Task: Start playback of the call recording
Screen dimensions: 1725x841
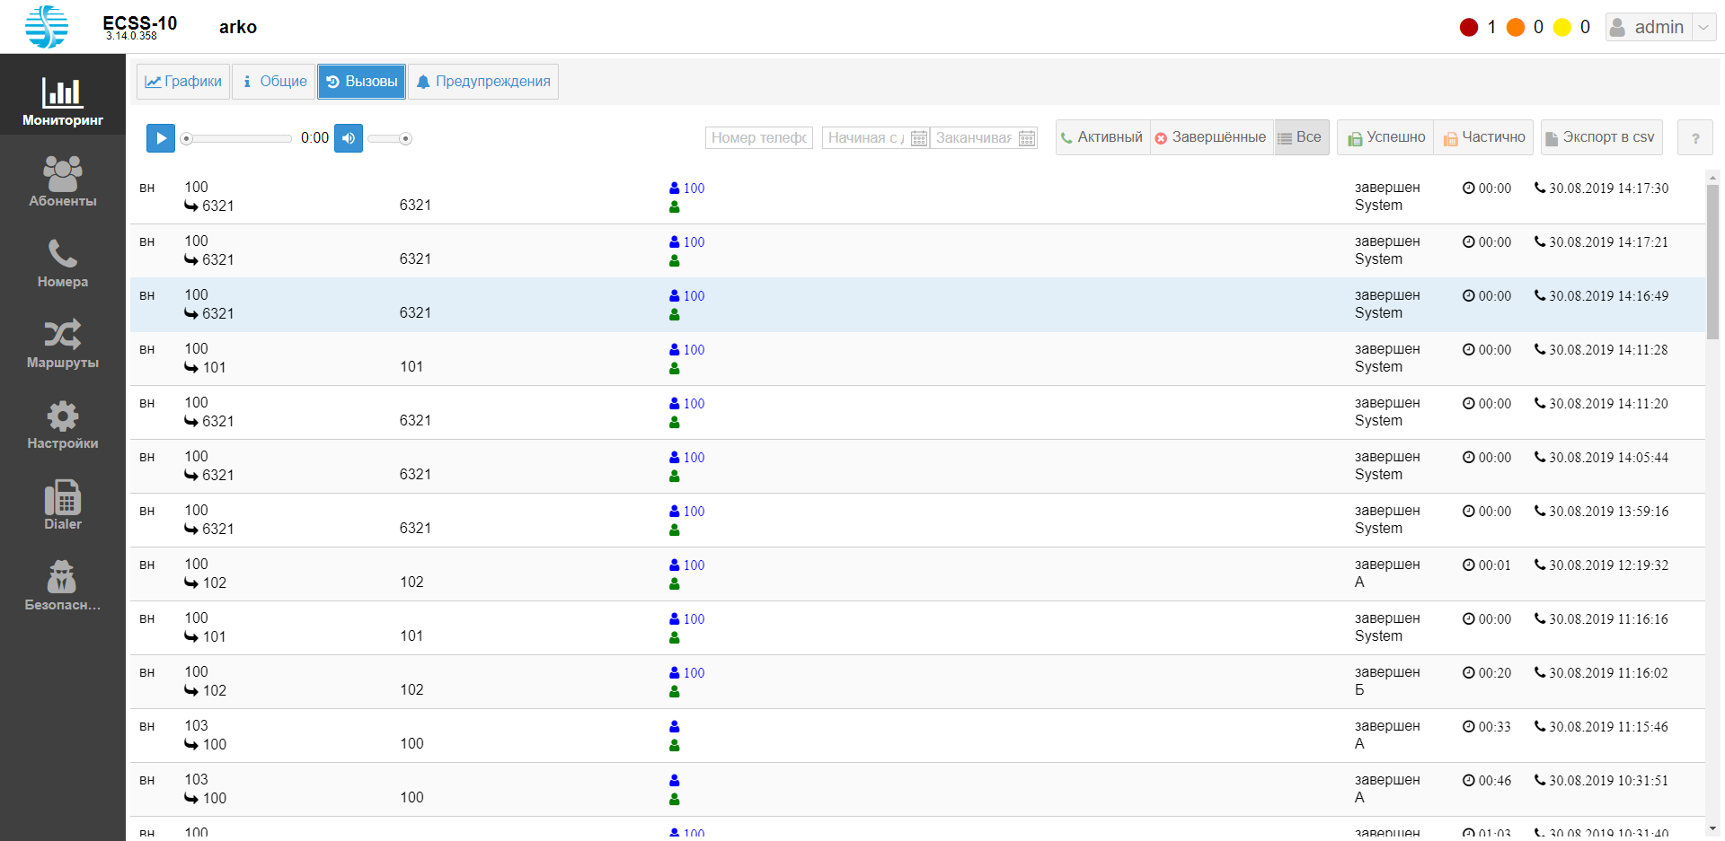Action: pyautogui.click(x=161, y=138)
